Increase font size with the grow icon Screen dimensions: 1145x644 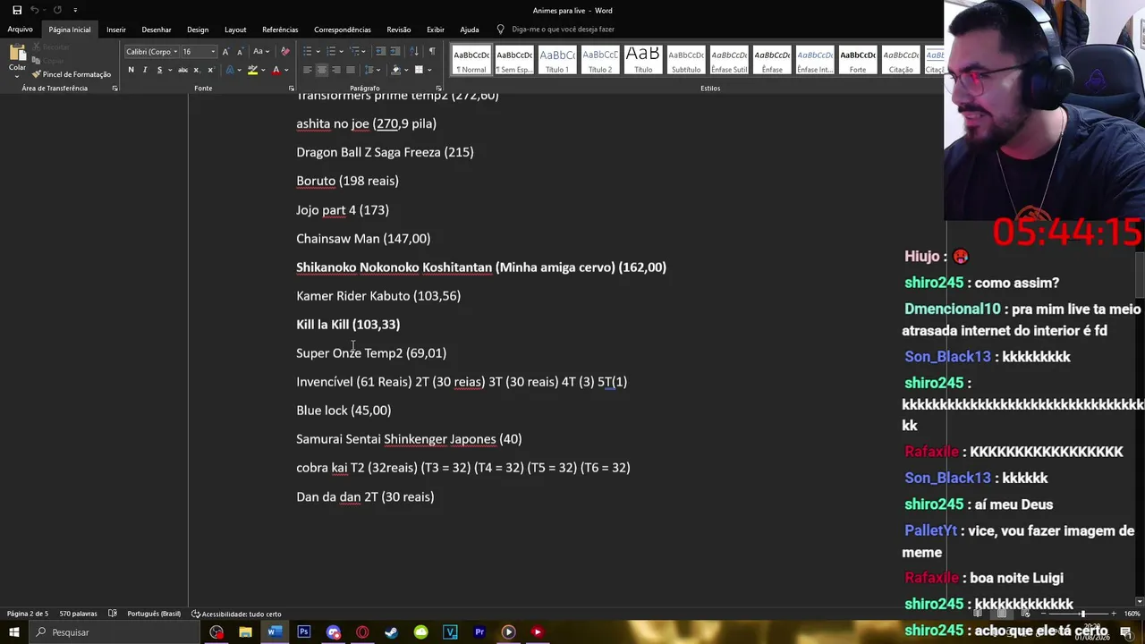[x=225, y=51]
